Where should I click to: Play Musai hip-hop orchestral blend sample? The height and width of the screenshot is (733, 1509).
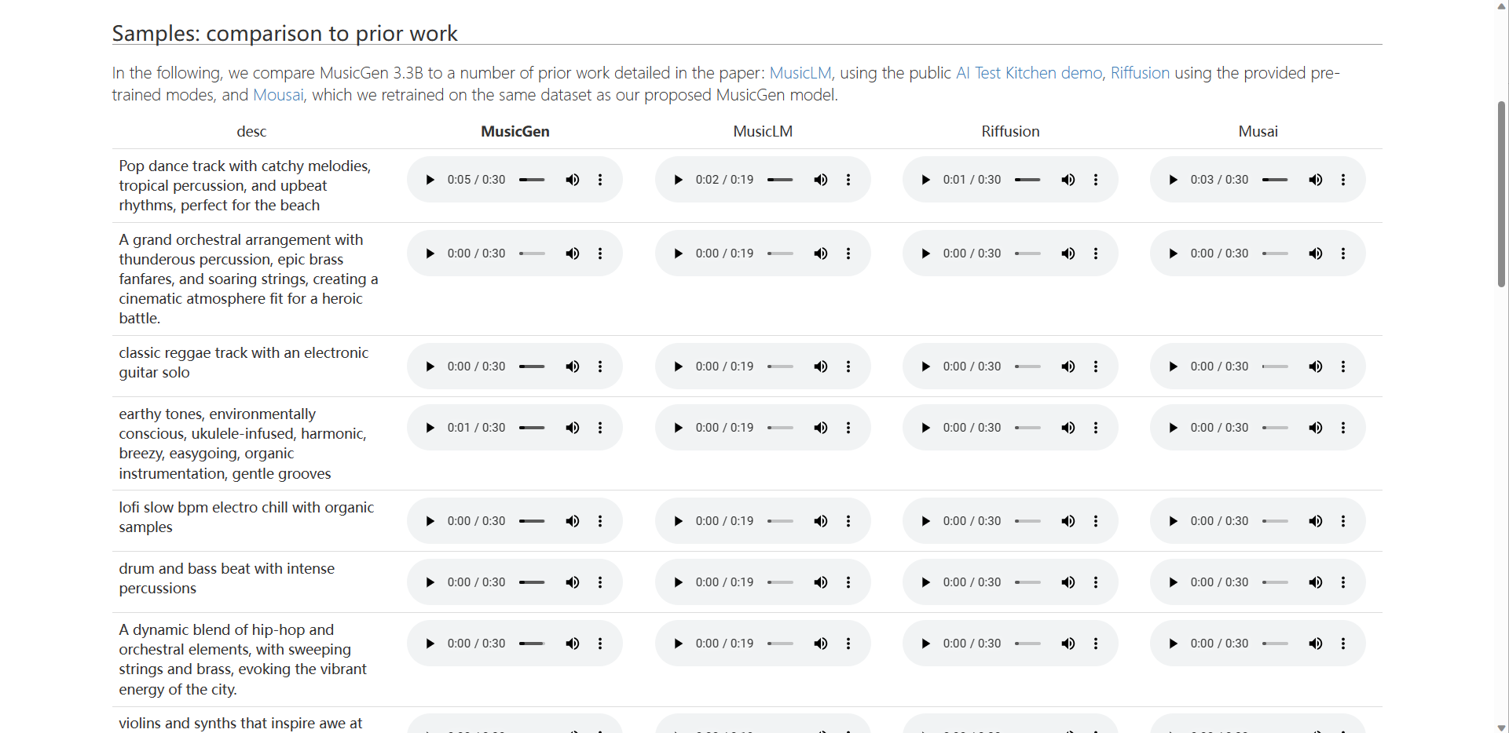pos(1173,644)
